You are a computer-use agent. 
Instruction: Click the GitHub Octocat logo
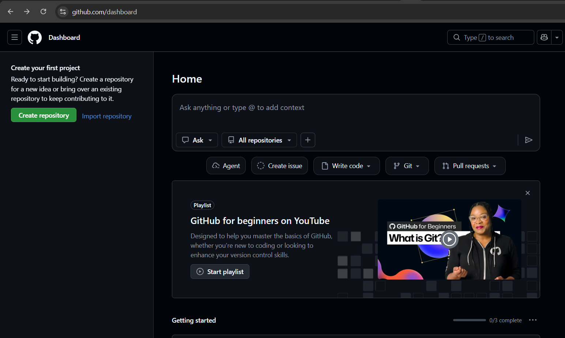(x=35, y=37)
